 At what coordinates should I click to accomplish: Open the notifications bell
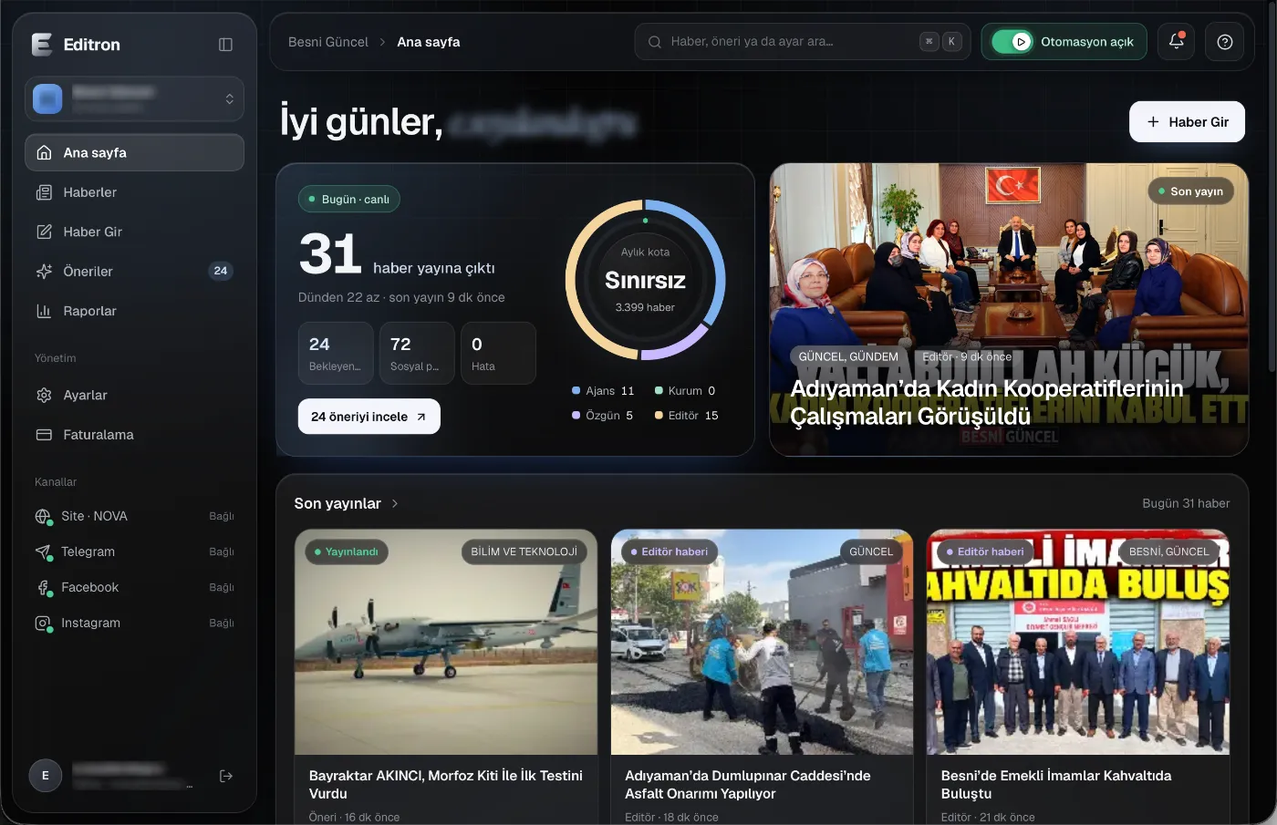click(x=1177, y=42)
